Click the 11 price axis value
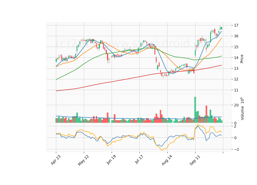Screen dimensions: 257x185 pyautogui.click(x=236, y=90)
